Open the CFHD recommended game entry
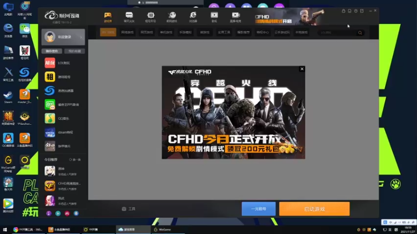The image size is (417, 234). click(63, 186)
